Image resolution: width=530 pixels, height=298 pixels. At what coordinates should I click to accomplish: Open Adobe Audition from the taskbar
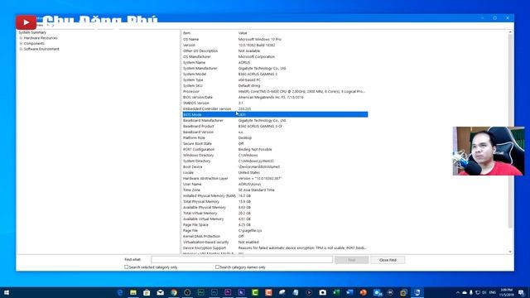point(200,292)
